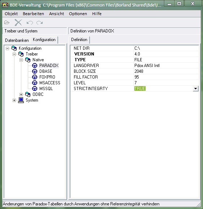Expand the System tree node

[14, 100]
